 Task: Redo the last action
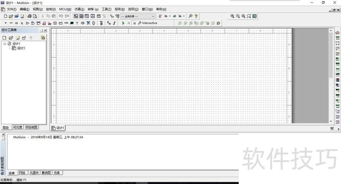coord(67,16)
